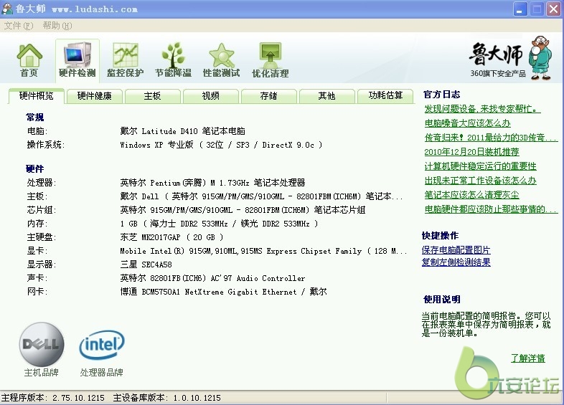This screenshot has height=405, width=564.
Task: Open the 了解详情 link
Action: pyautogui.click(x=527, y=358)
